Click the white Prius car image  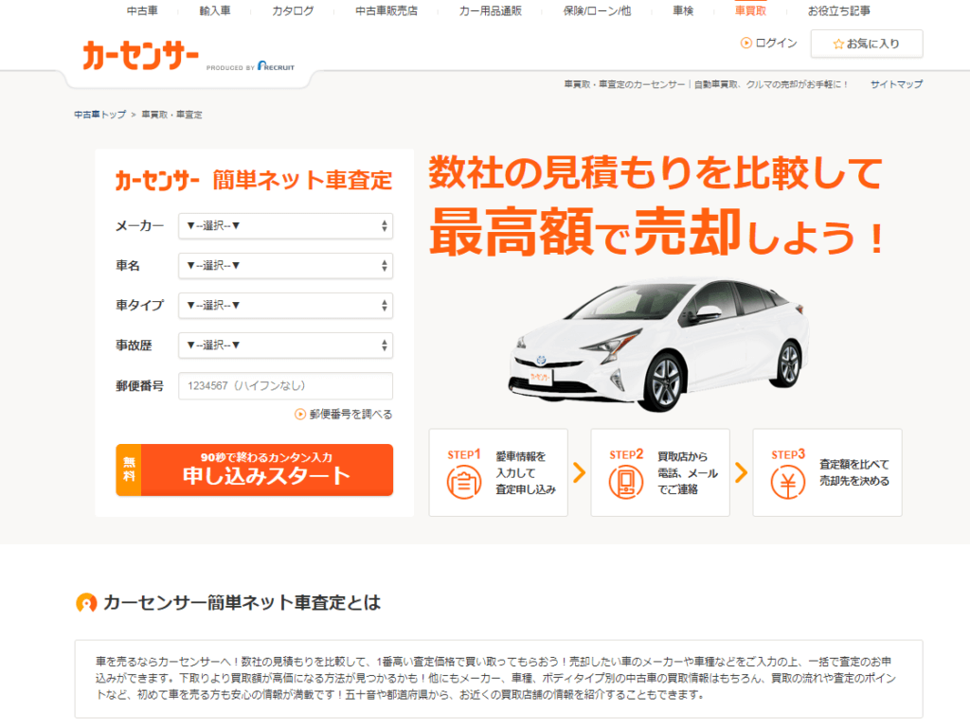[659, 344]
